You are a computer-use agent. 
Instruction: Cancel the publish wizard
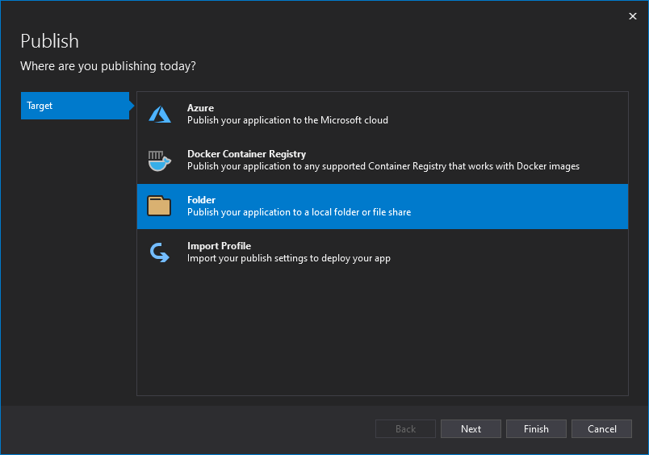tap(601, 429)
